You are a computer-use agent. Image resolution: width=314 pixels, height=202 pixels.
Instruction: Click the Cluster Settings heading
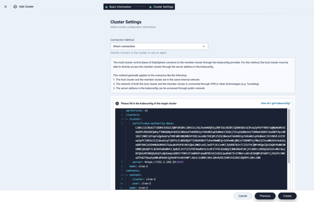tap(126, 22)
